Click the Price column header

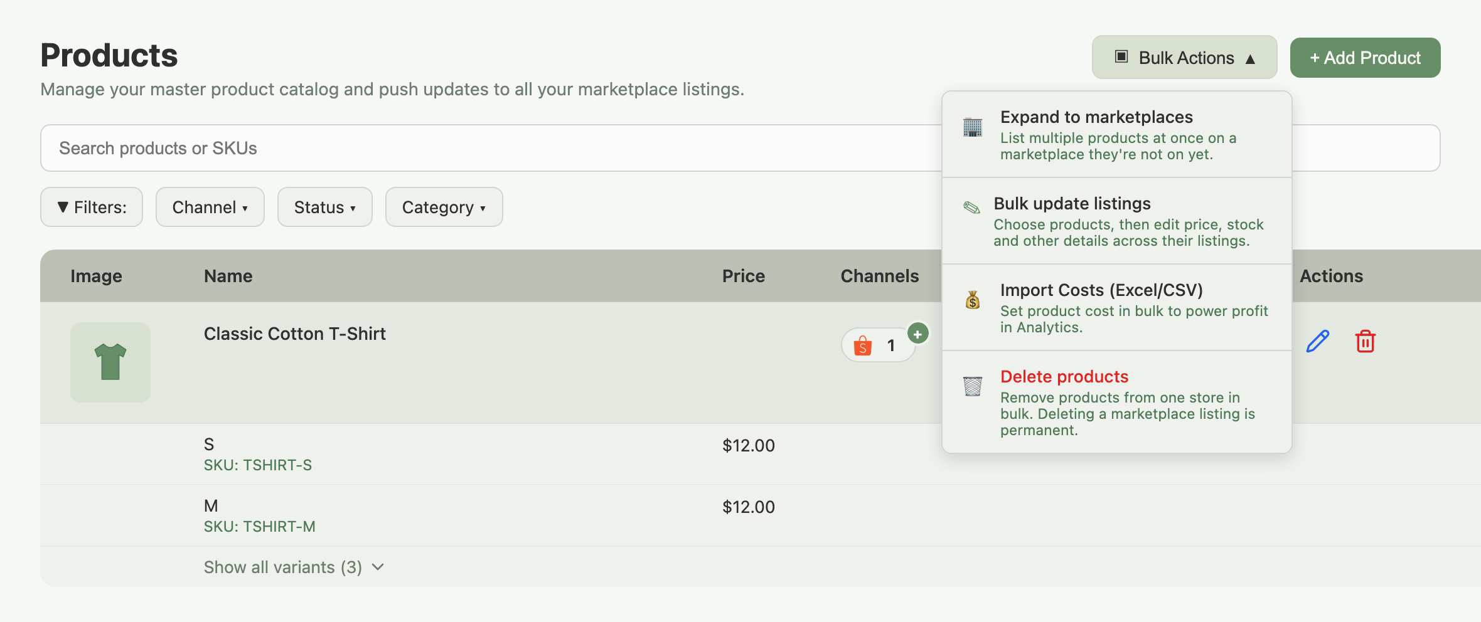click(x=744, y=276)
